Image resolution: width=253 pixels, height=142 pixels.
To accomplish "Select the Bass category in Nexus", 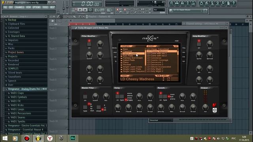I will (125, 49).
